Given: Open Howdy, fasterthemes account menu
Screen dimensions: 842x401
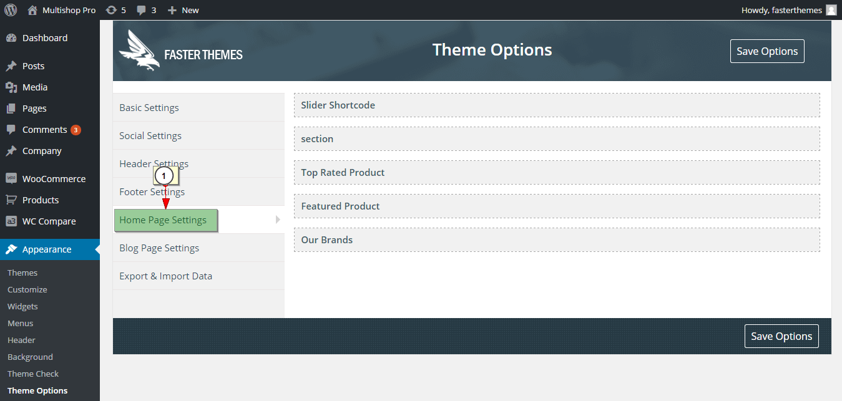Looking at the screenshot, I should point(788,10).
